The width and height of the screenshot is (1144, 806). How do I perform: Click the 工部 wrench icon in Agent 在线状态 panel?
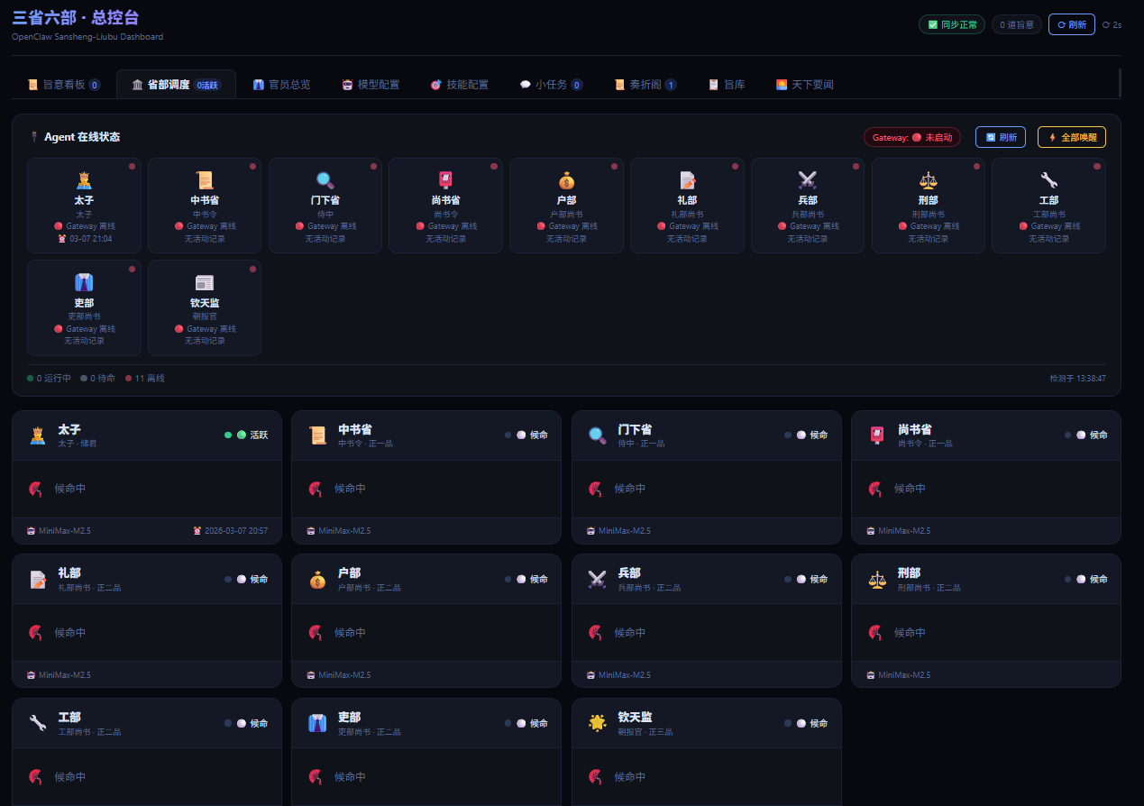[1048, 180]
